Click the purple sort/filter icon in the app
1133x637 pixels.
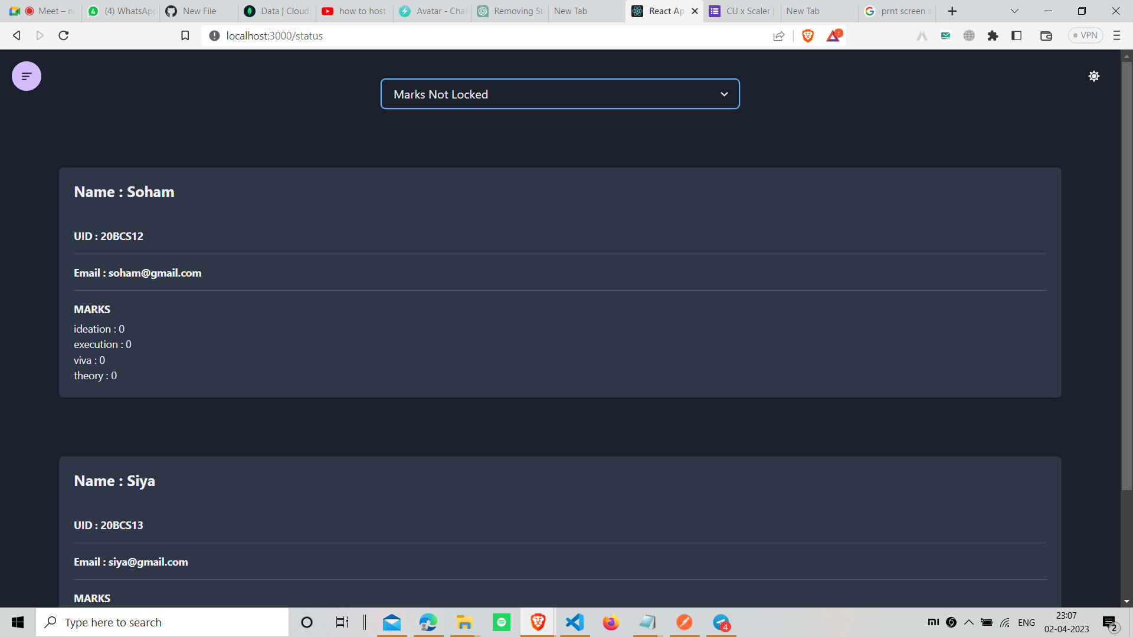26,75
